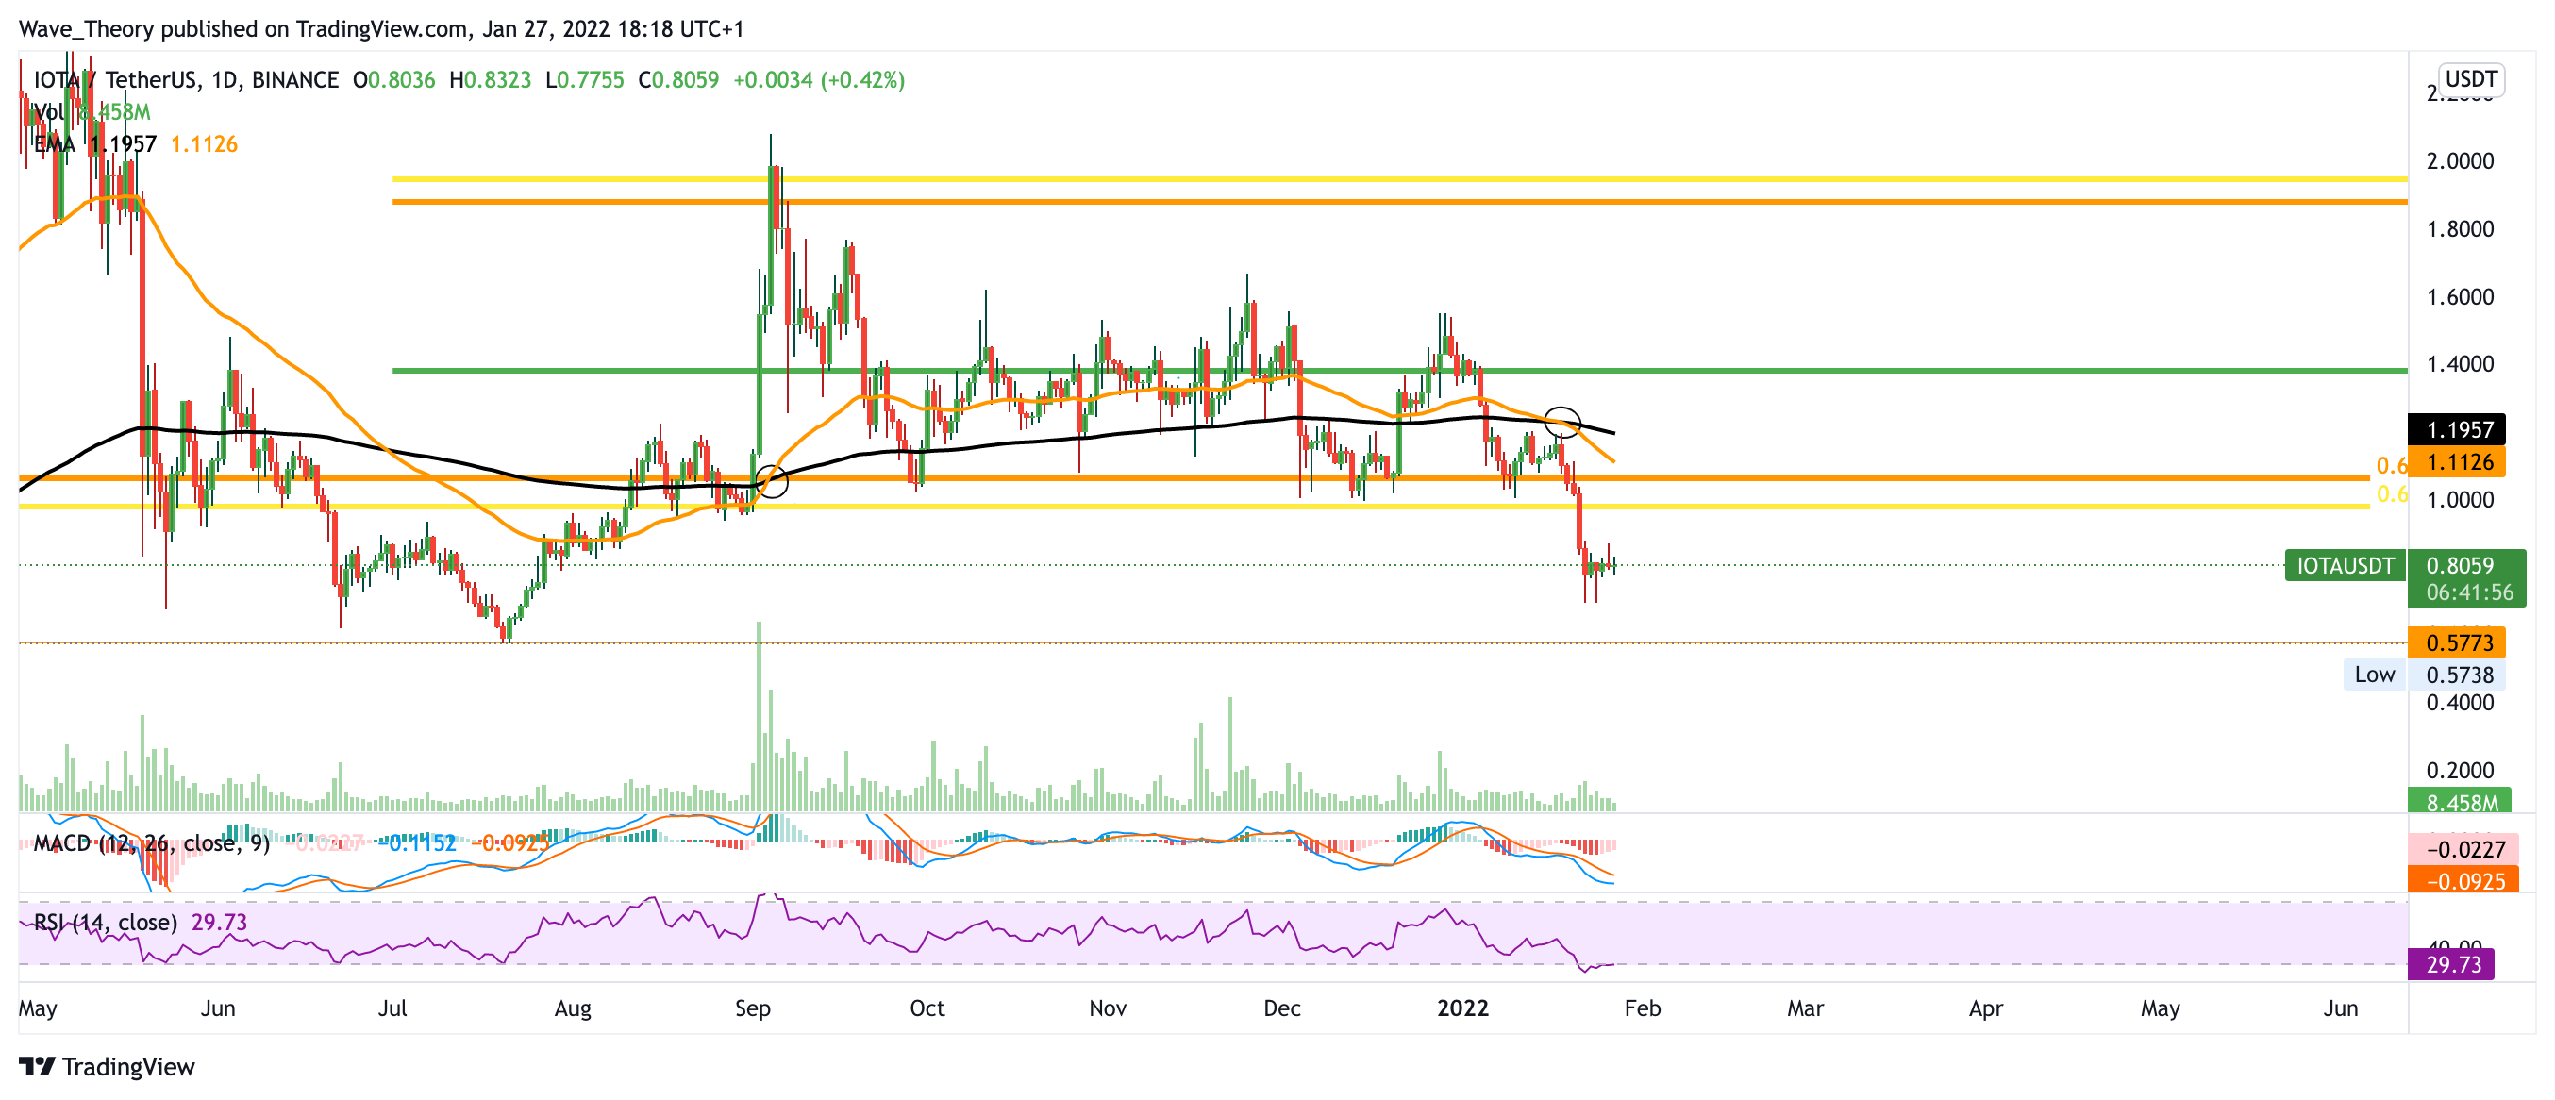Click the Sep label on the time axis
The height and width of the screenshot is (1100, 2555).
752,1008
